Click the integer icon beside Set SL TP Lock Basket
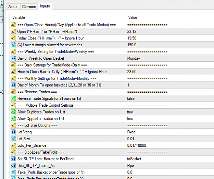The width and height of the screenshot is (214, 179). tap(13, 159)
